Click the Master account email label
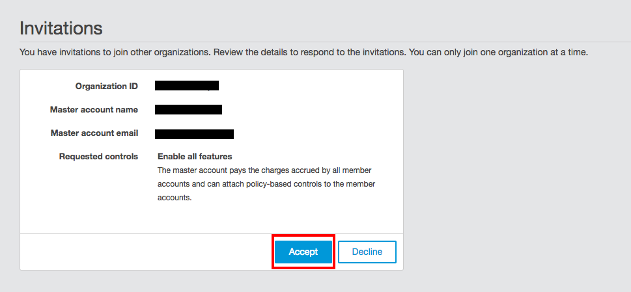Image resolution: width=631 pixels, height=292 pixels. tap(94, 133)
